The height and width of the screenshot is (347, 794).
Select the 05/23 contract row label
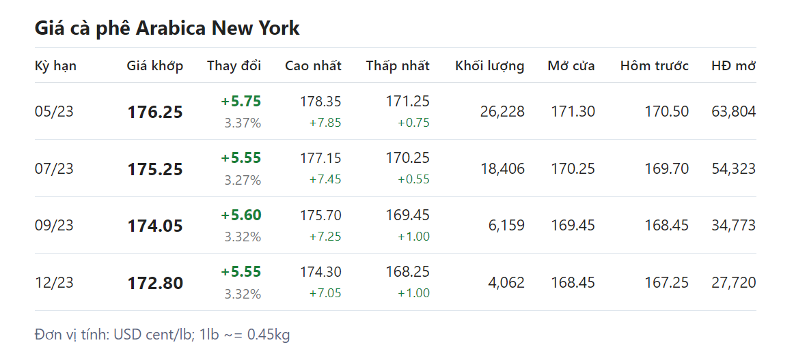click(54, 112)
